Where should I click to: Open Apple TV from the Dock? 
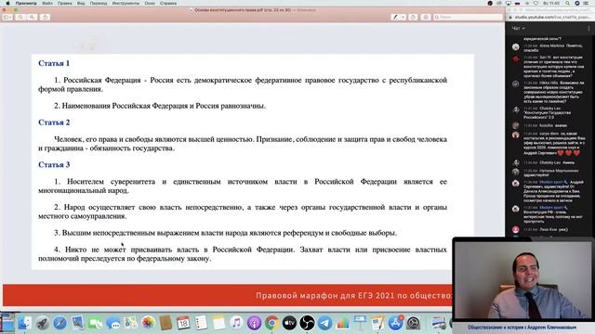pos(289,323)
